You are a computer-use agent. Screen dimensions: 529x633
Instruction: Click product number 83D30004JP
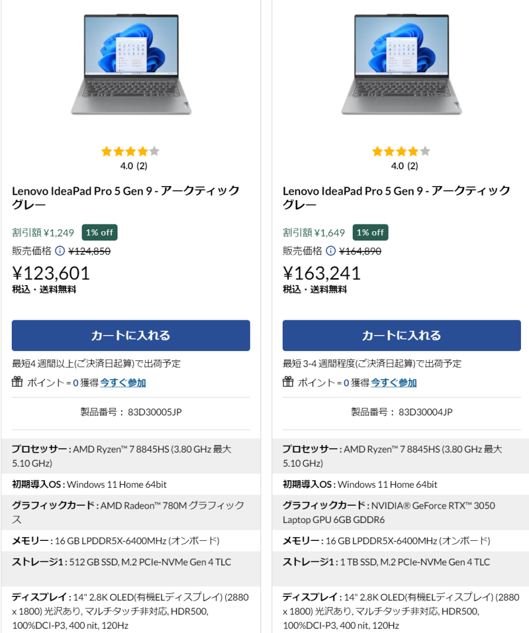point(426,412)
